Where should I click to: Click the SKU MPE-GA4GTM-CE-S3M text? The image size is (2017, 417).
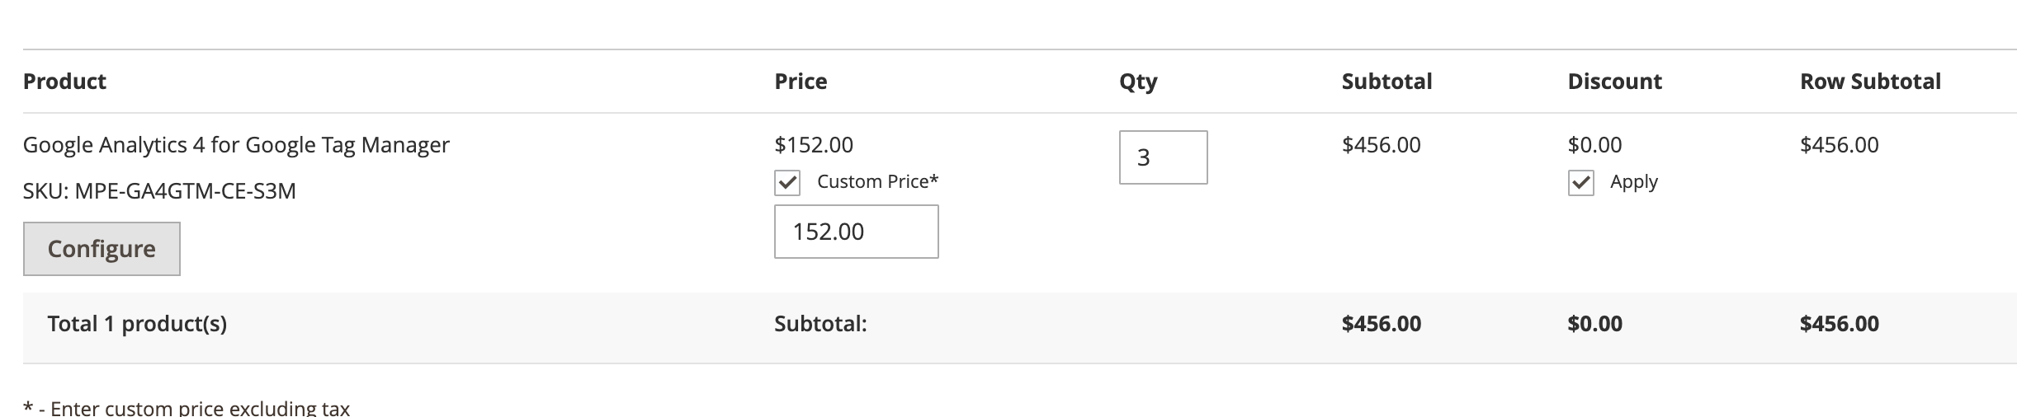click(159, 191)
